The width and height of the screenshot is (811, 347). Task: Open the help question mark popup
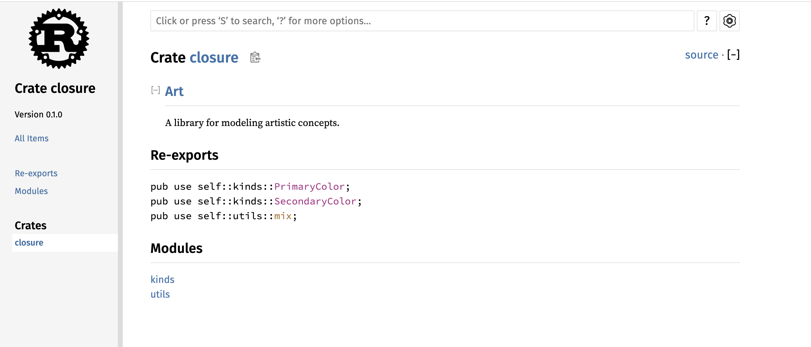(x=706, y=21)
